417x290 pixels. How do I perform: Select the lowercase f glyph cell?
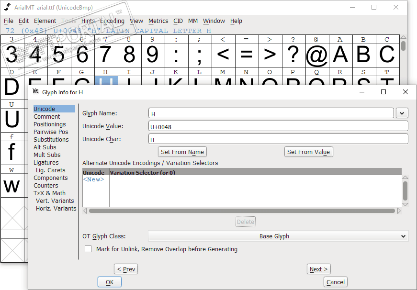tap(12, 152)
